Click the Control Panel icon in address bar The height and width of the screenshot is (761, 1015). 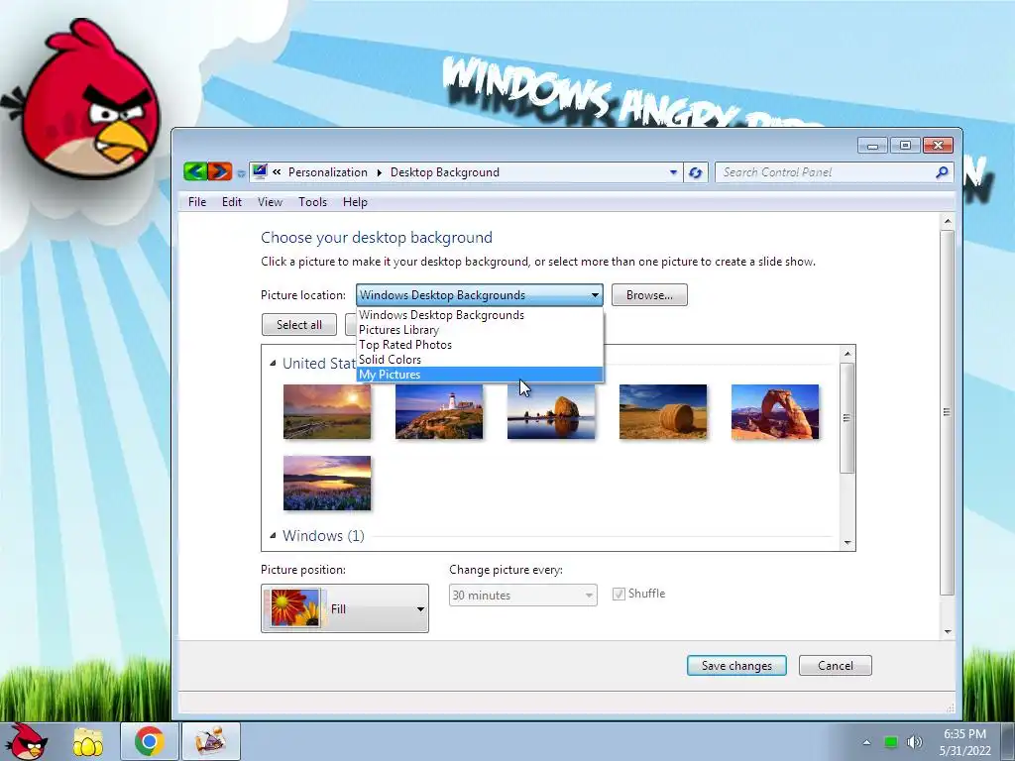click(x=260, y=171)
